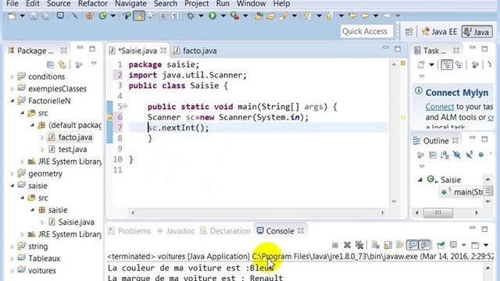Viewport: 500px width, 281px height.
Task: Click the green Run button icon
Action: (212, 16)
